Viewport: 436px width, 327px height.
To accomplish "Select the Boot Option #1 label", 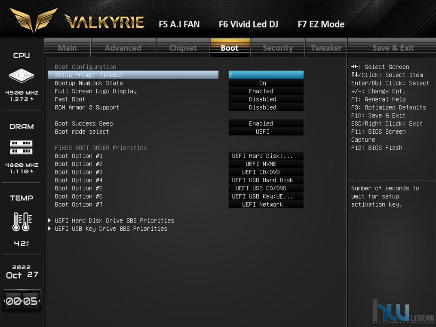I will 79,156.
